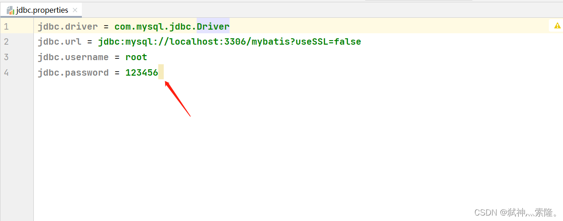
Task: Click the jdbc.url property key
Action: coord(59,42)
